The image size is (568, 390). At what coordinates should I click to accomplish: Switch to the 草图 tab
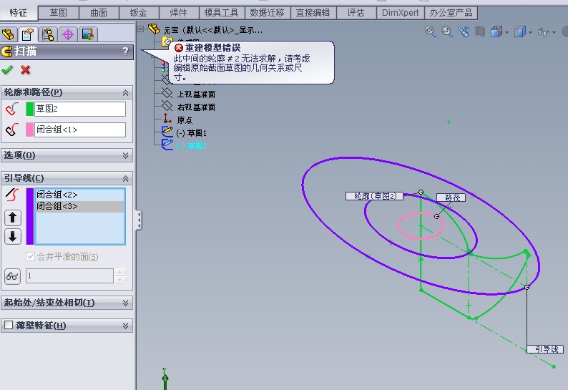click(x=59, y=13)
